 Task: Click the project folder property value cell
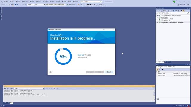point(181,75)
